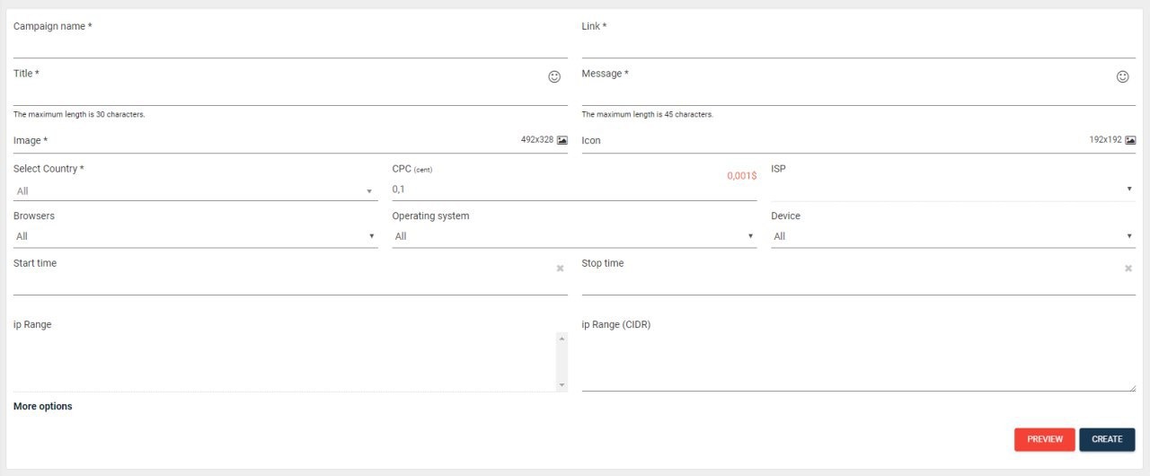Viewport: 1150px width, 476px height.
Task: Click the ip Range (CIDR) textarea
Action: pyautogui.click(x=859, y=362)
